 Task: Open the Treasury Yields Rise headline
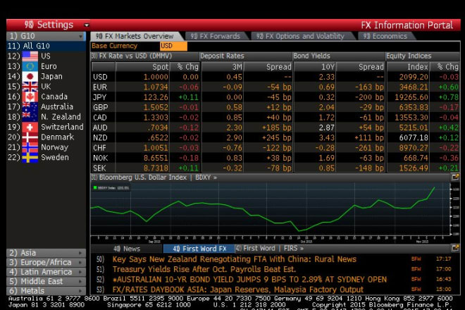pyautogui.click(x=204, y=269)
